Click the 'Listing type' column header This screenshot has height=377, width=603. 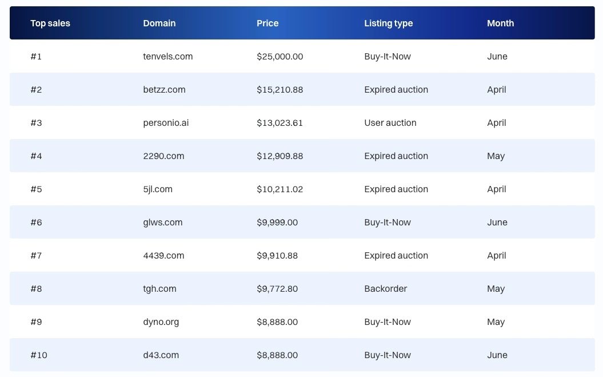click(x=389, y=23)
